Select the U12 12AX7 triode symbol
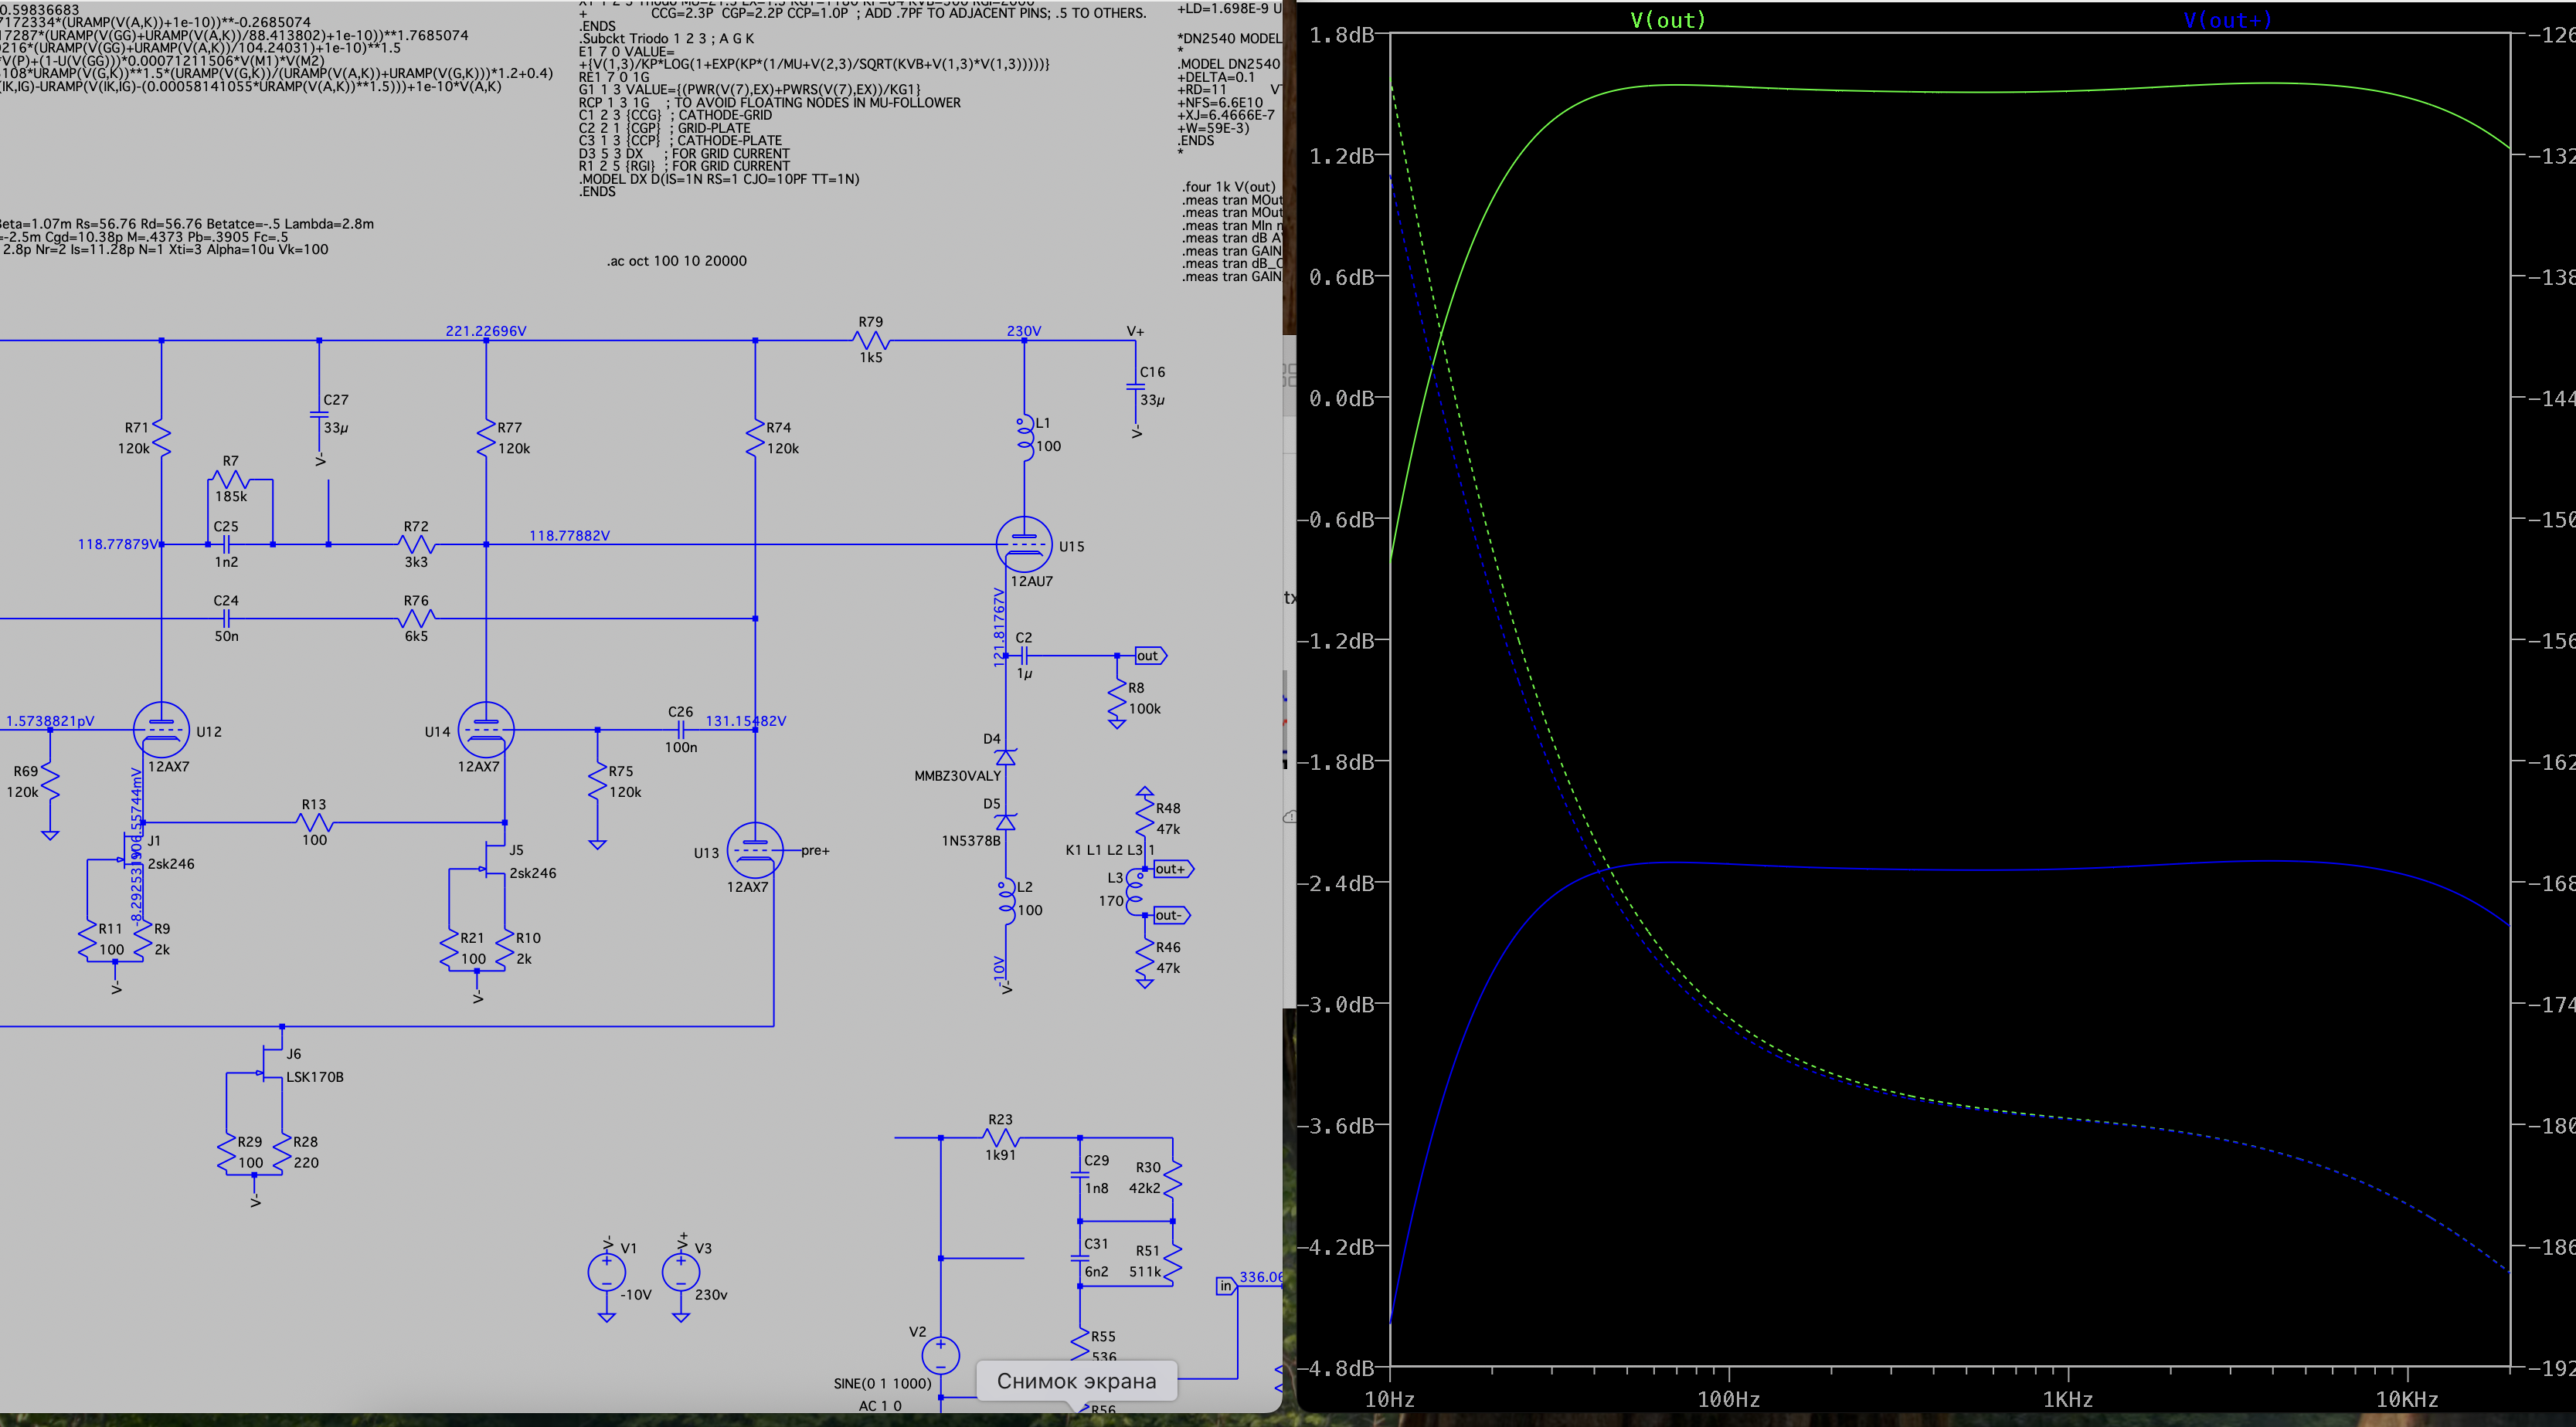 point(161,730)
